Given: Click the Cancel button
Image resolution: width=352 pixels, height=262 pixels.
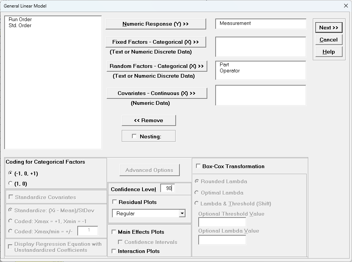Looking at the screenshot, I should click(x=328, y=40).
